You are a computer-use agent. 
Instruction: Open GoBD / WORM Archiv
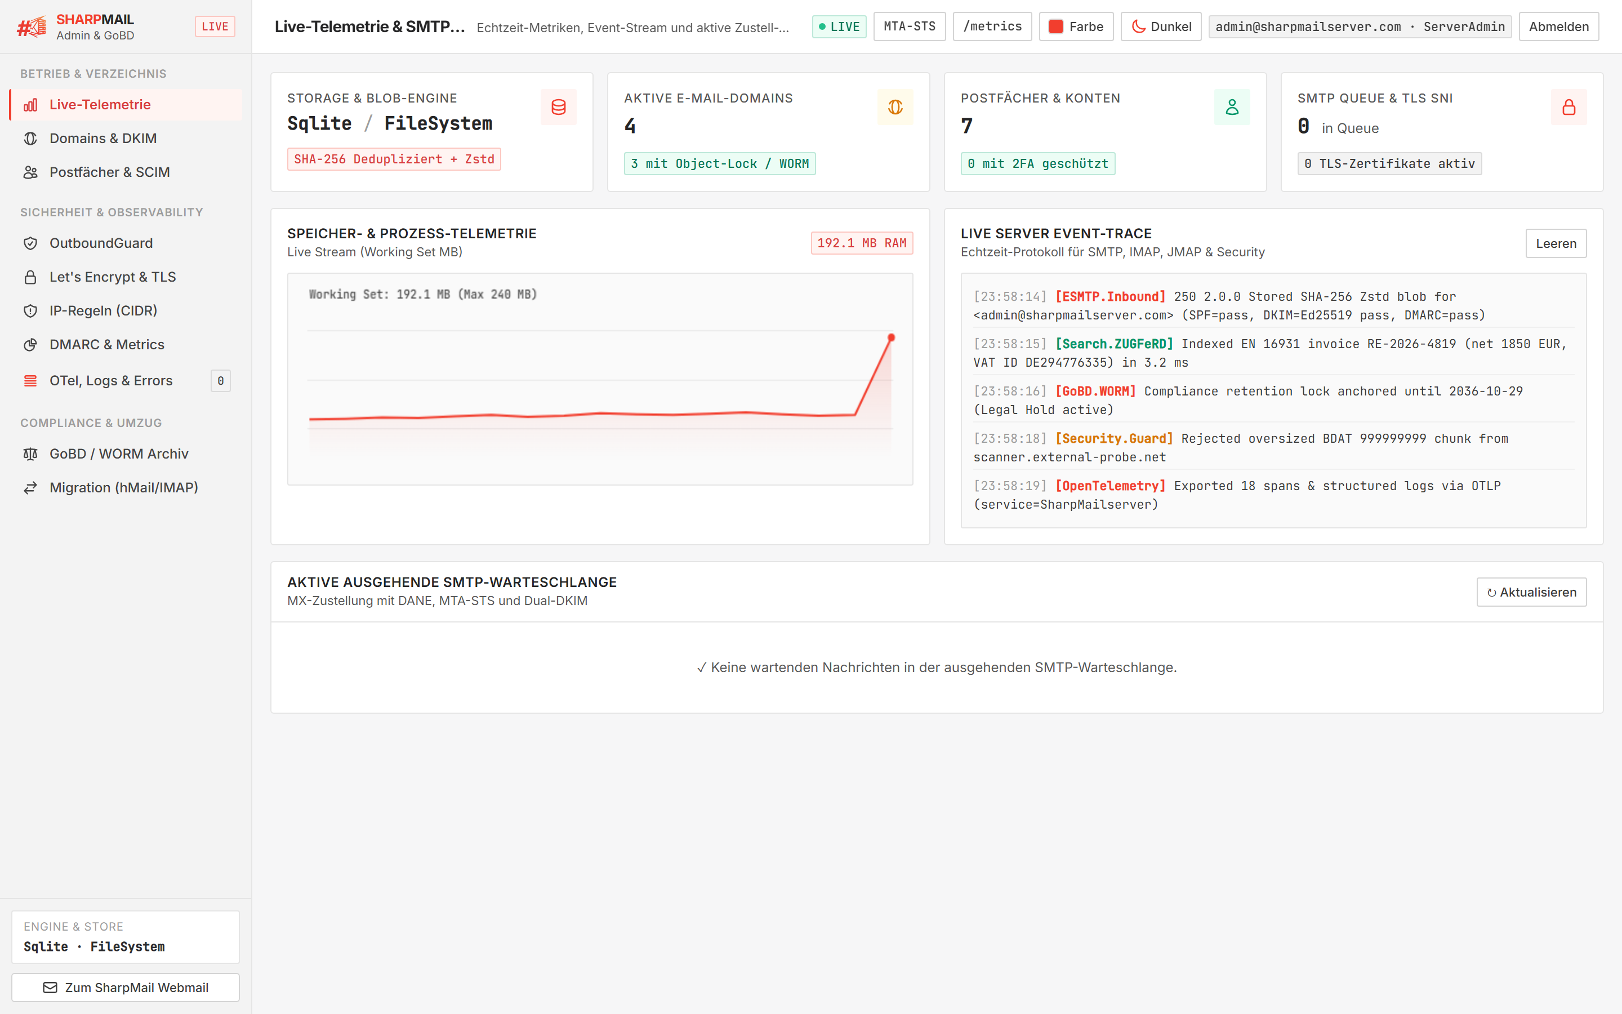point(126,454)
